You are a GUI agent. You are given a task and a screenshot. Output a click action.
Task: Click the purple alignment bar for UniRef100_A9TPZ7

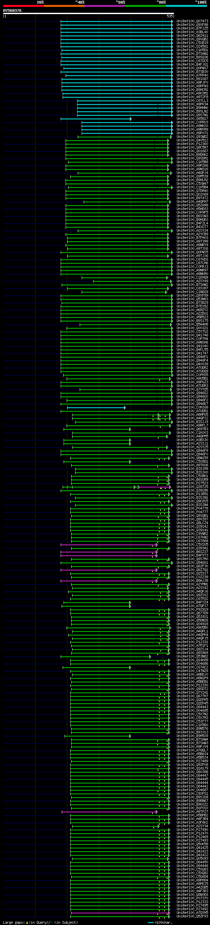point(110,812)
